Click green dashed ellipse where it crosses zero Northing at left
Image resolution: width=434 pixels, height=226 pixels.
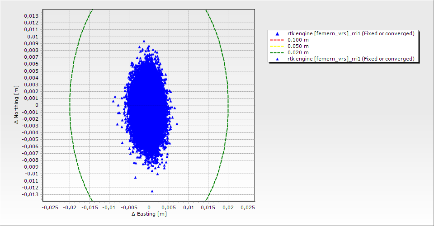(70, 105)
